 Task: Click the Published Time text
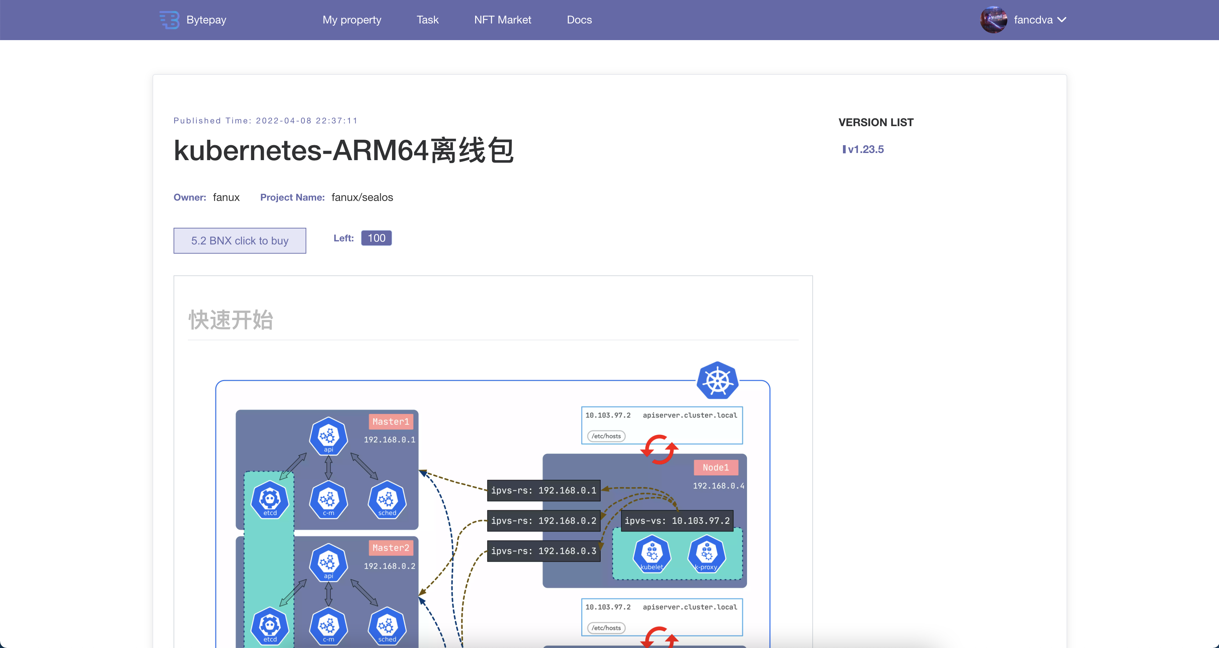click(x=265, y=121)
